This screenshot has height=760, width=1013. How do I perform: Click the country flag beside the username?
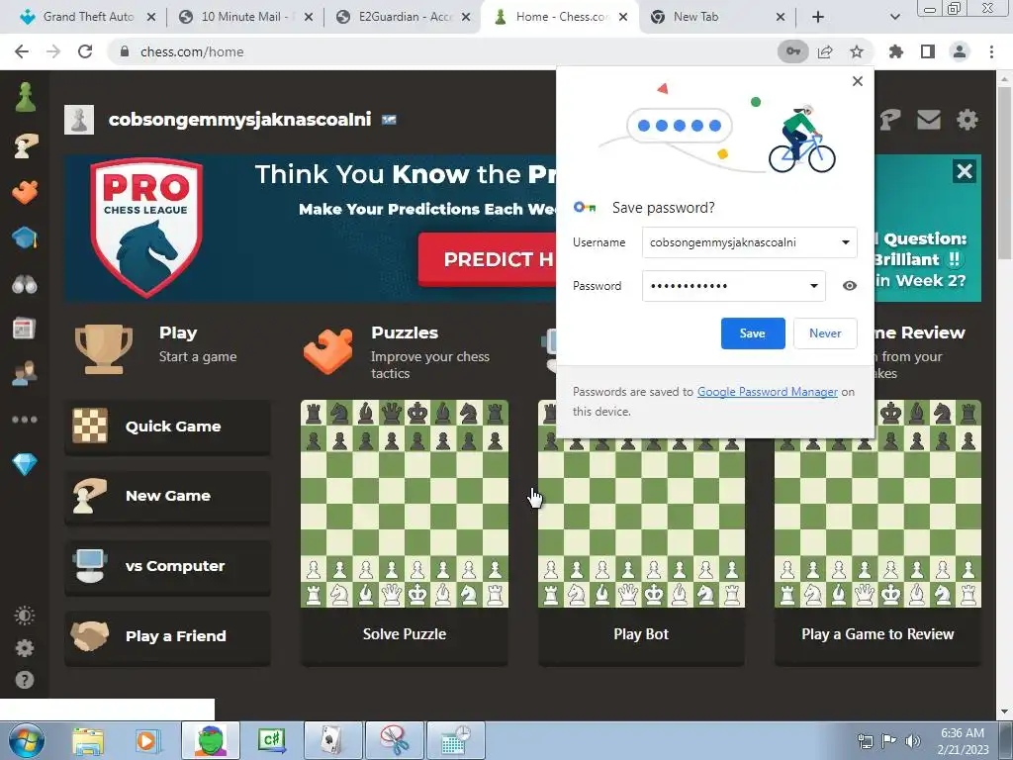[389, 120]
